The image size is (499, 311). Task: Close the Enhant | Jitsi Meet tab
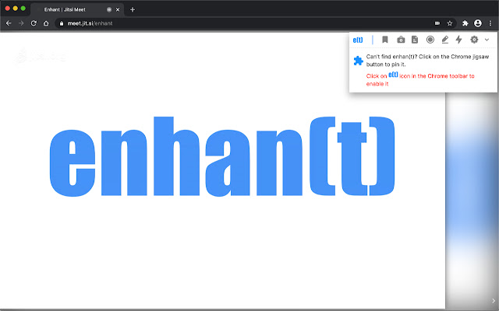click(x=118, y=9)
